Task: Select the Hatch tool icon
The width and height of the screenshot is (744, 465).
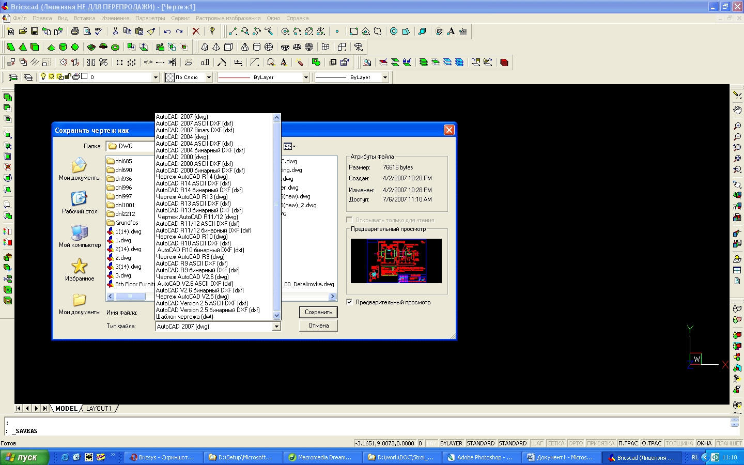Action: coord(439,32)
